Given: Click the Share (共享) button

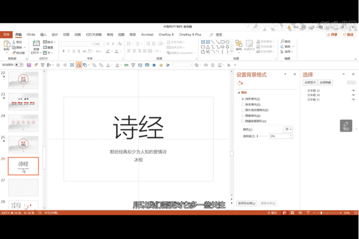Looking at the screenshot, I should pos(333,35).
